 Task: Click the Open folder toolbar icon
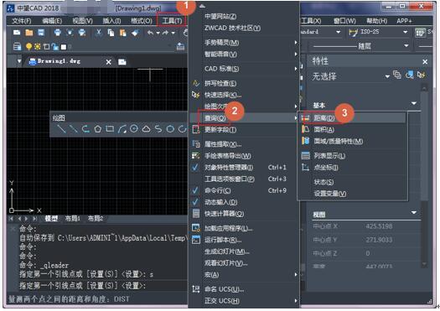[x=29, y=33]
